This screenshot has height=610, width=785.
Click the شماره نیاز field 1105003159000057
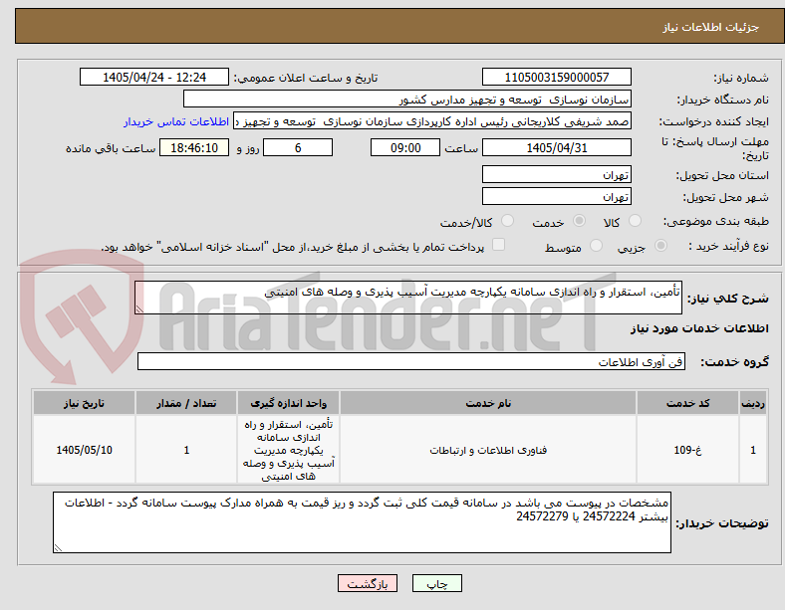click(556, 77)
